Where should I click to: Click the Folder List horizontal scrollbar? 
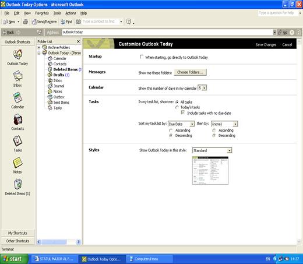[58, 242]
